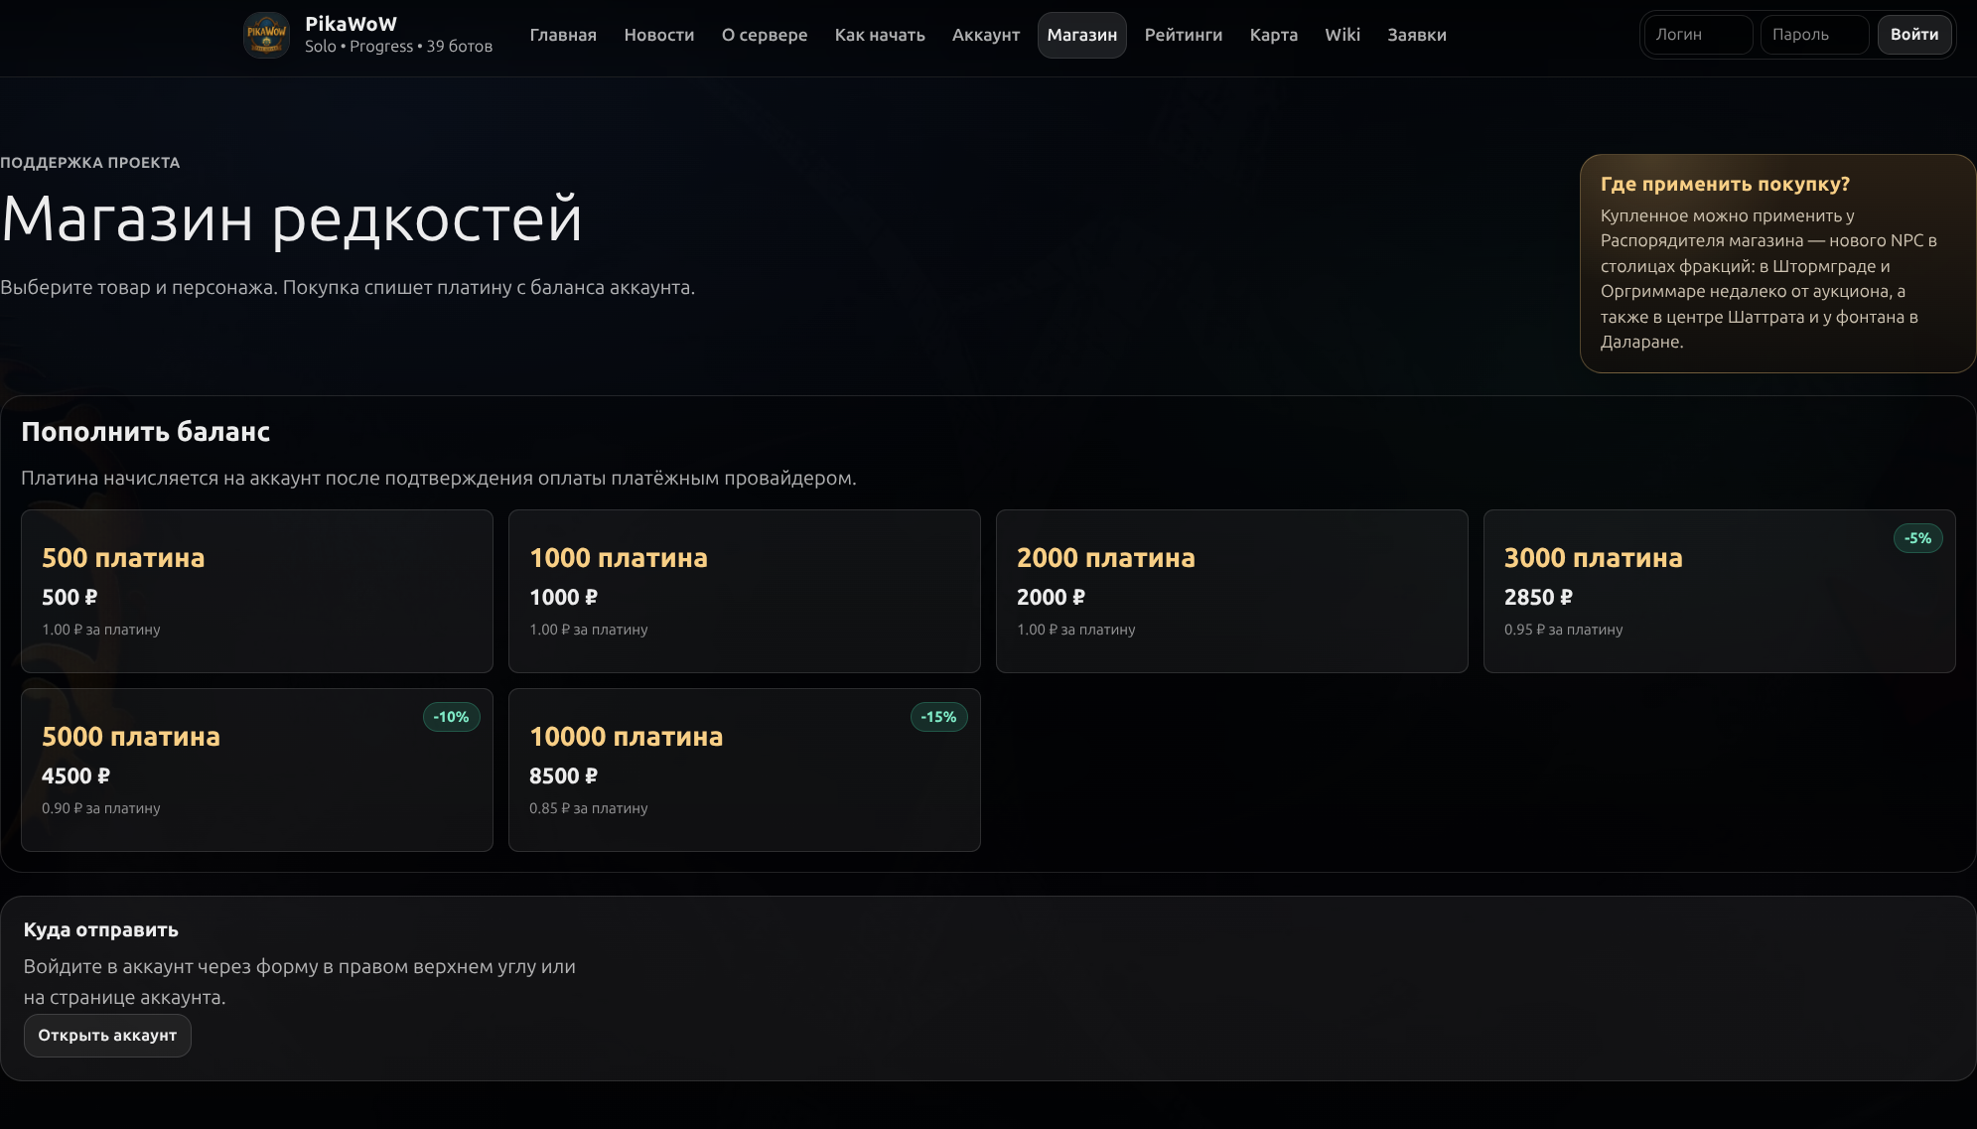Select the 5000 платина package card
Viewport: 1977px width, 1129px height.
(x=257, y=771)
